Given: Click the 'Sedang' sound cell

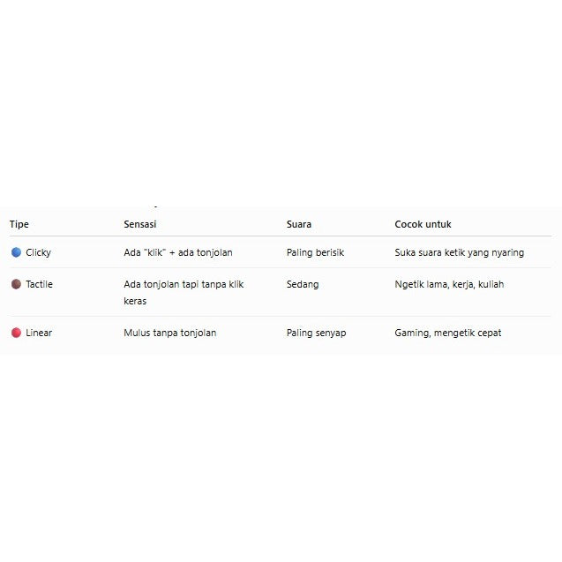Looking at the screenshot, I should click(x=303, y=285).
